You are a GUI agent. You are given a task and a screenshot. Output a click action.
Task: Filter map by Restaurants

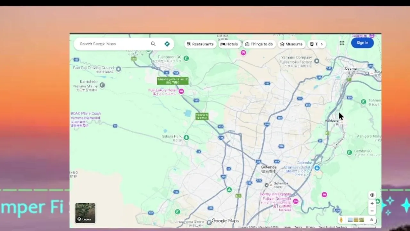coord(200,44)
